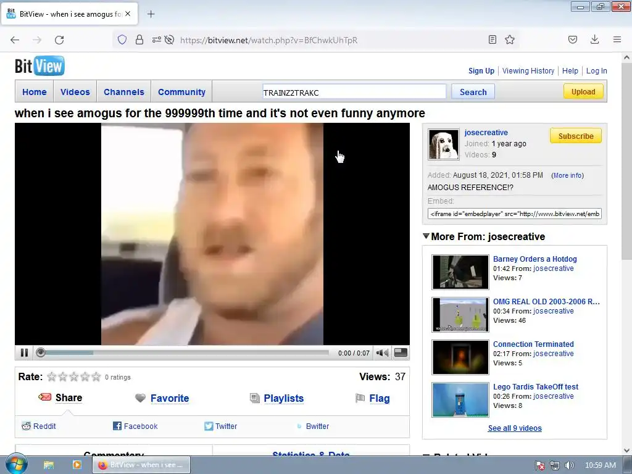Open the Playlists option
The height and width of the screenshot is (474, 632).
pyautogui.click(x=283, y=398)
